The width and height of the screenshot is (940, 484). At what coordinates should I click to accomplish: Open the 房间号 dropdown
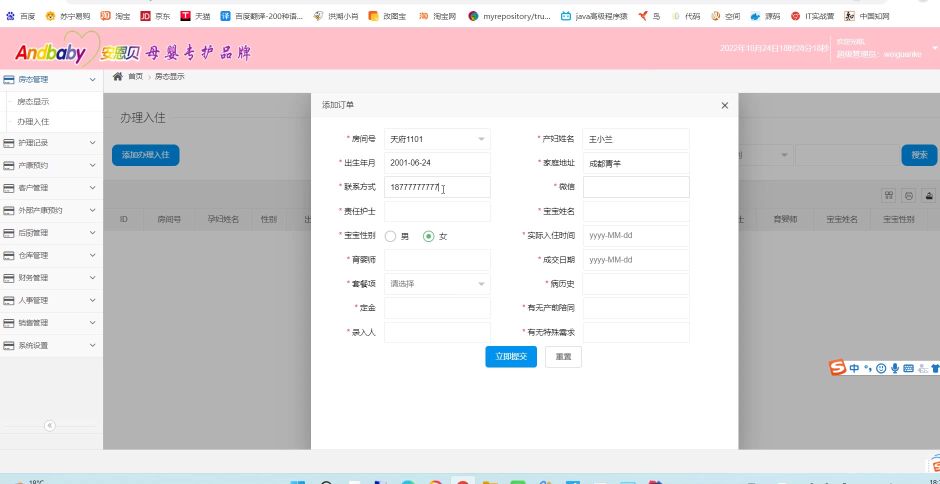click(x=436, y=139)
